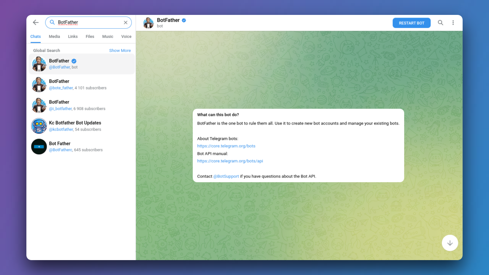Click the Kc Botfather robot avatar
The width and height of the screenshot is (489, 275).
[39, 126]
